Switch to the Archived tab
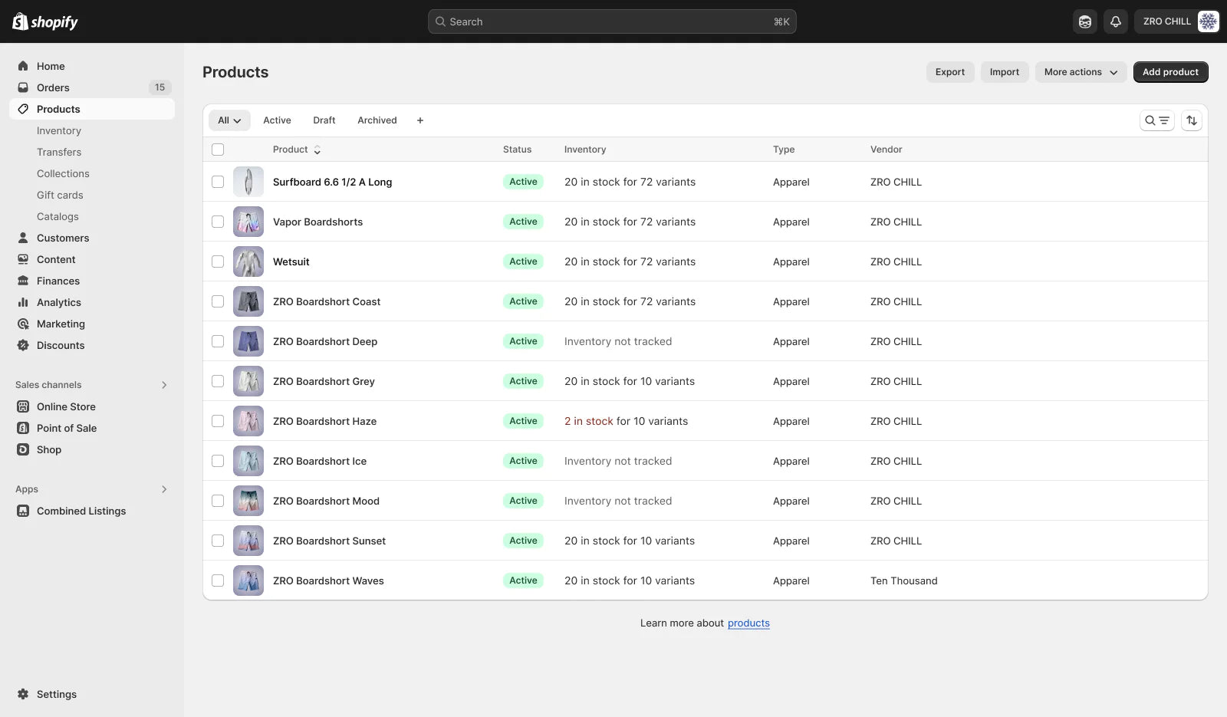The width and height of the screenshot is (1227, 717). point(377,120)
